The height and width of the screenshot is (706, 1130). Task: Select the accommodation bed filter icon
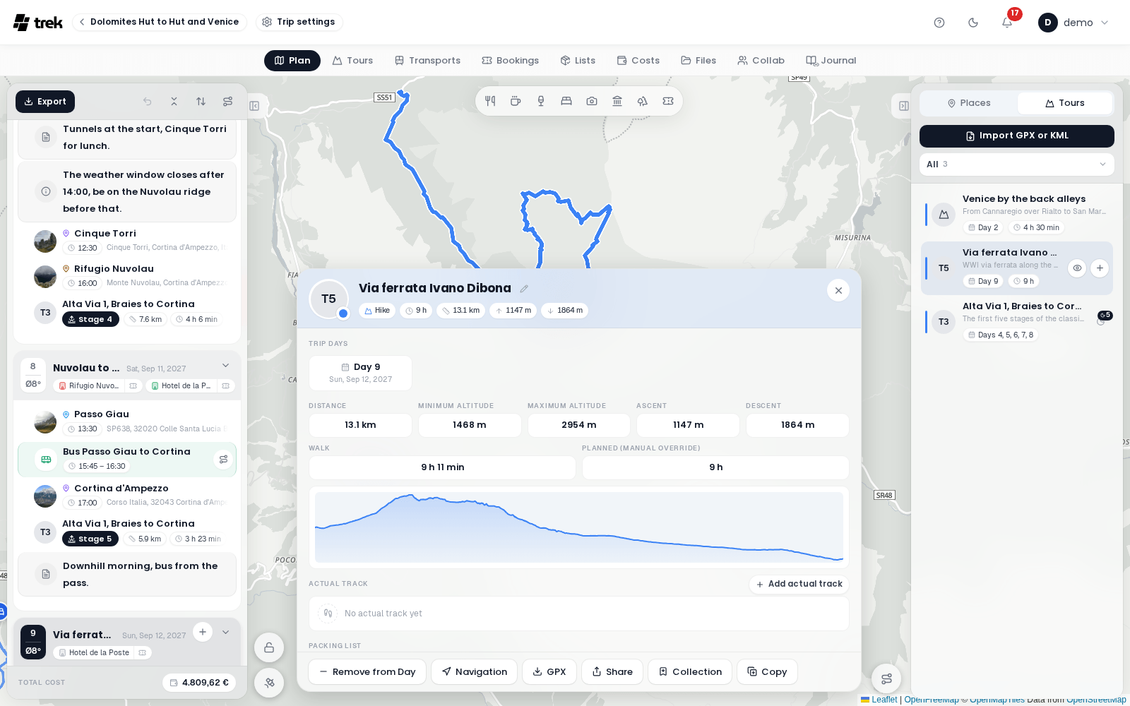[x=566, y=101]
